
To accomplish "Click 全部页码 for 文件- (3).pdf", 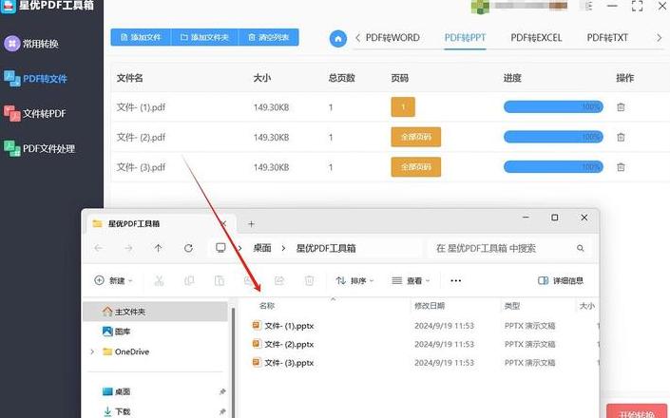I will [x=415, y=167].
